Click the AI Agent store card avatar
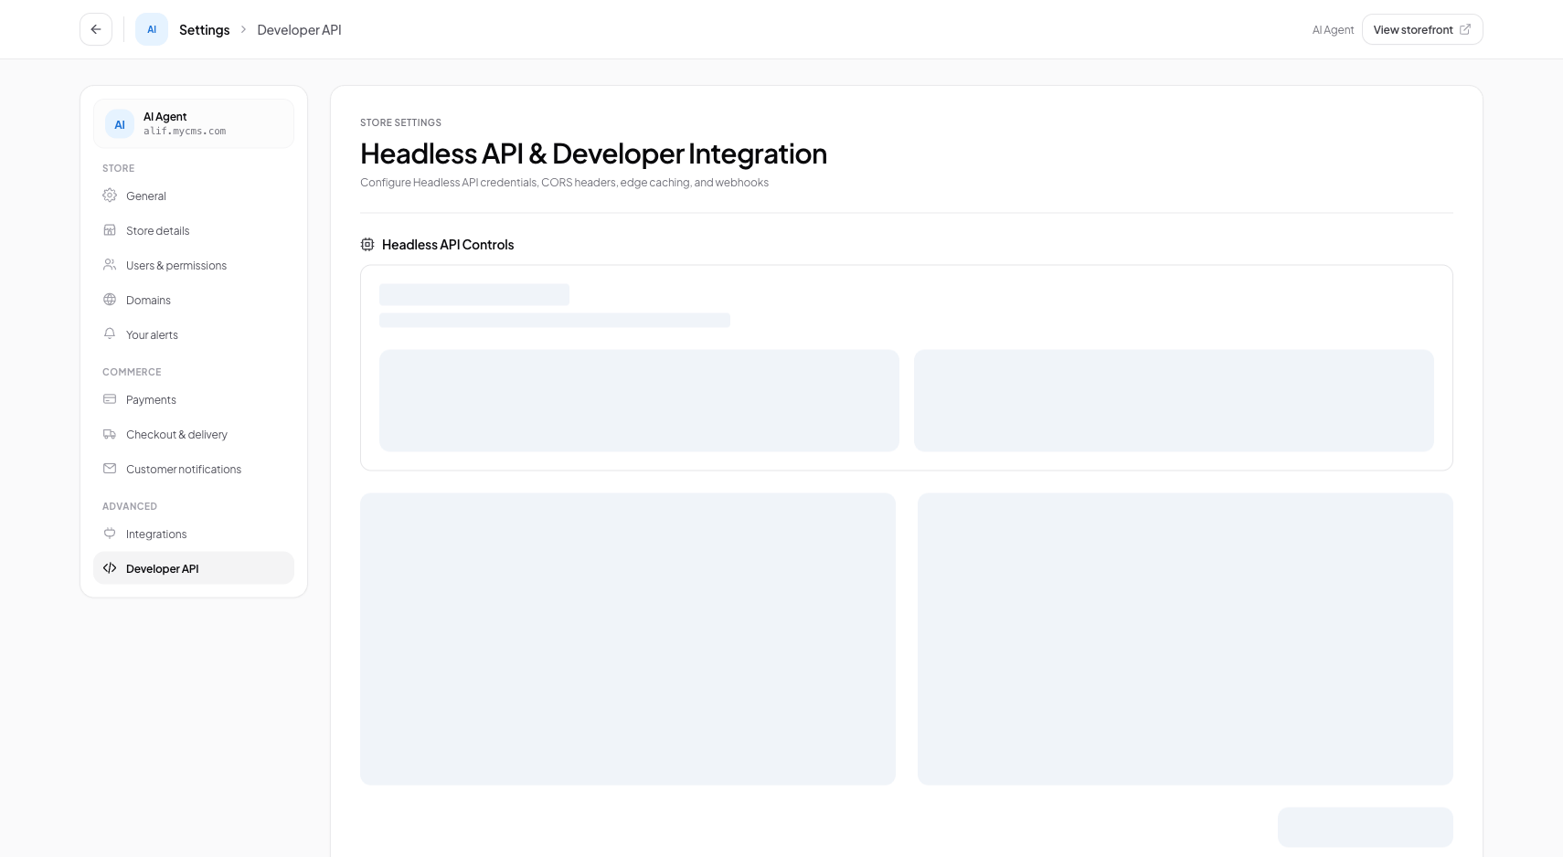1563x857 pixels. [120, 123]
